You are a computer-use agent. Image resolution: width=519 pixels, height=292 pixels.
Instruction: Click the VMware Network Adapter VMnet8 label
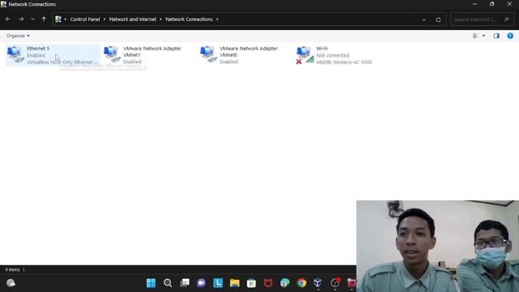tap(249, 51)
